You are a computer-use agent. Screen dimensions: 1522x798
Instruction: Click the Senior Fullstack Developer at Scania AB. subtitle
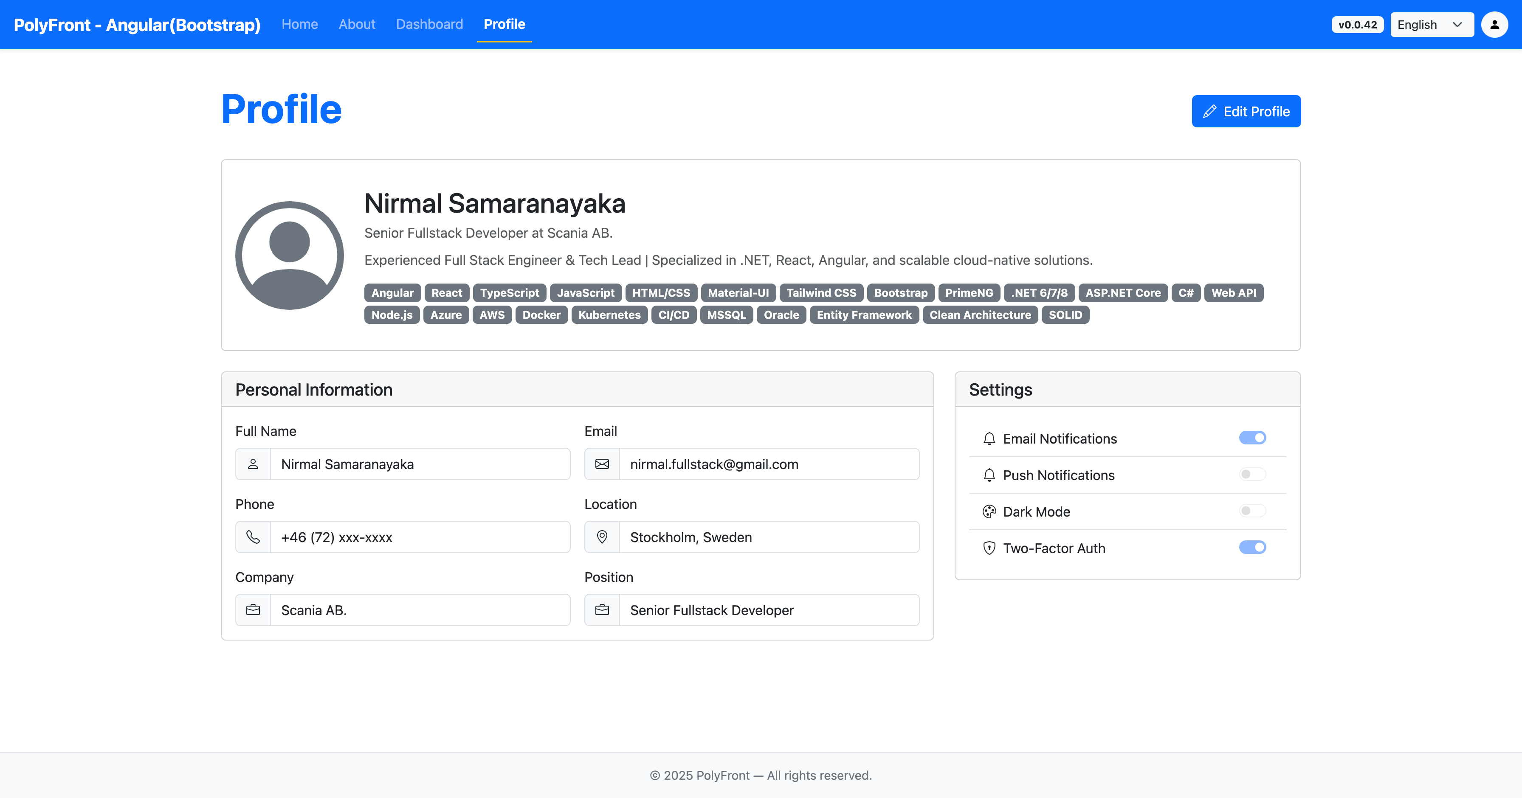pyautogui.click(x=488, y=233)
